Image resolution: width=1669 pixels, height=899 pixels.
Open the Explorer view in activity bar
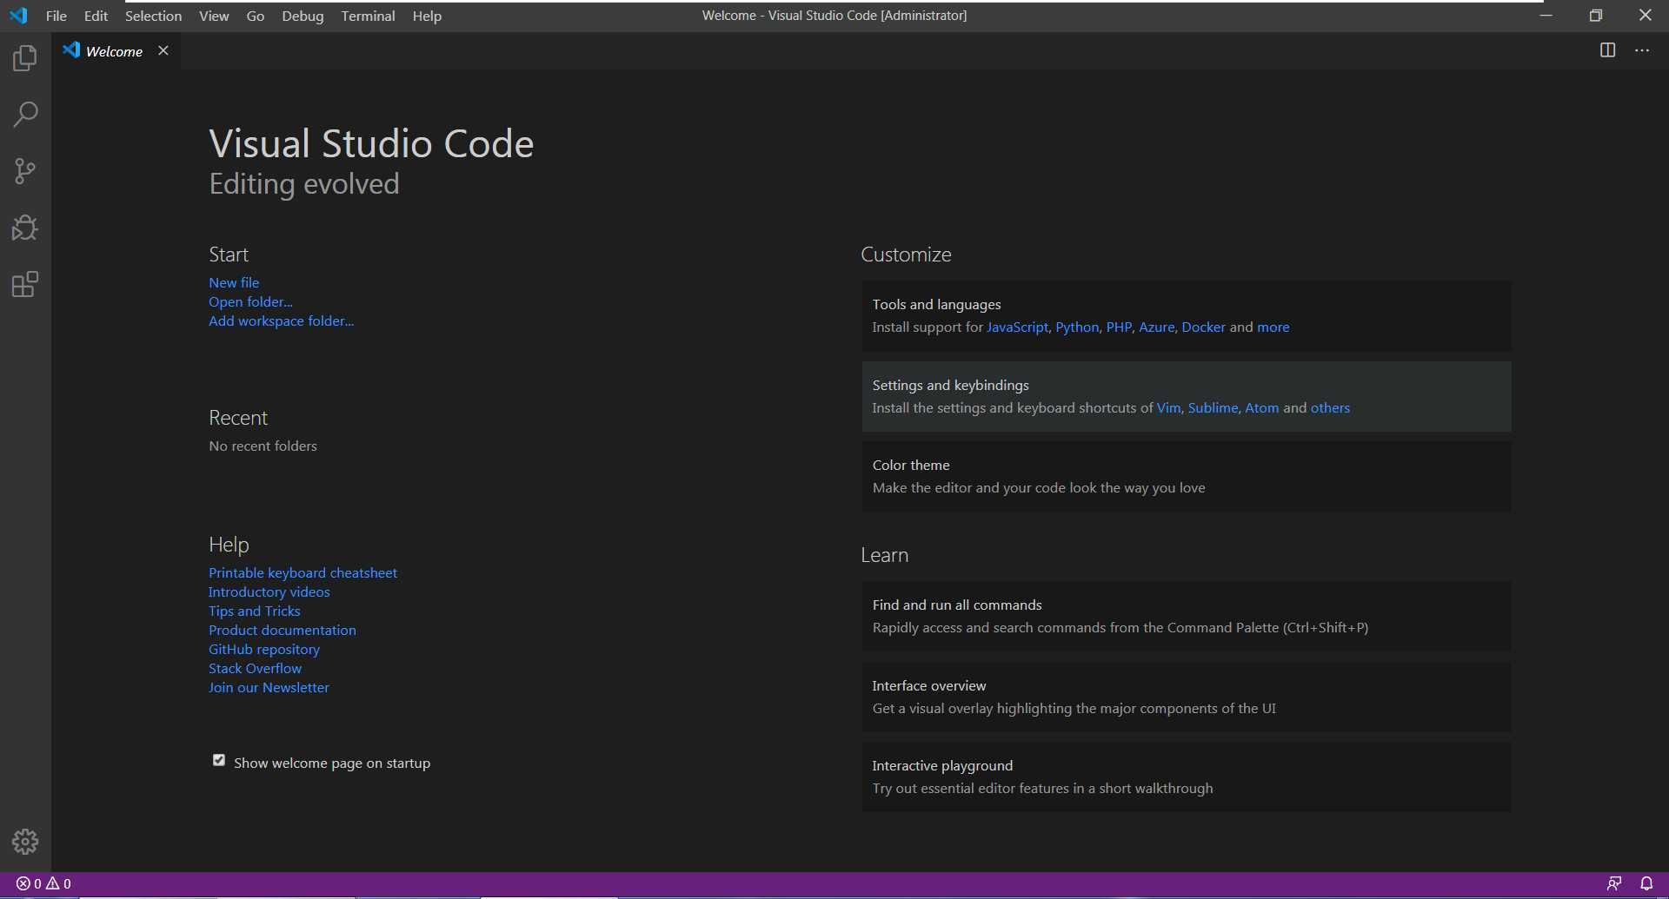25,58
